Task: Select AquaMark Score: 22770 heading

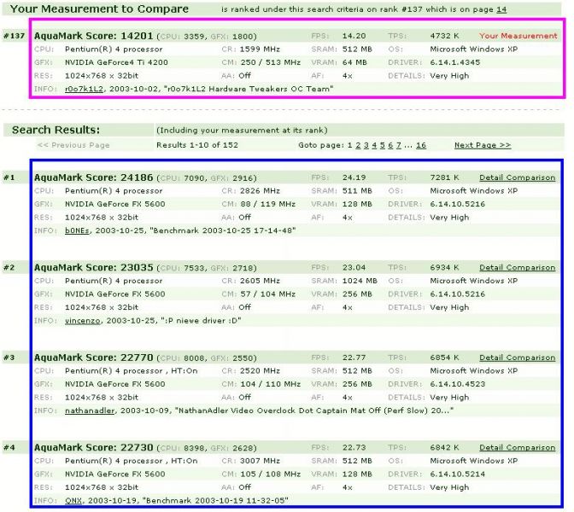Action: coord(93,358)
